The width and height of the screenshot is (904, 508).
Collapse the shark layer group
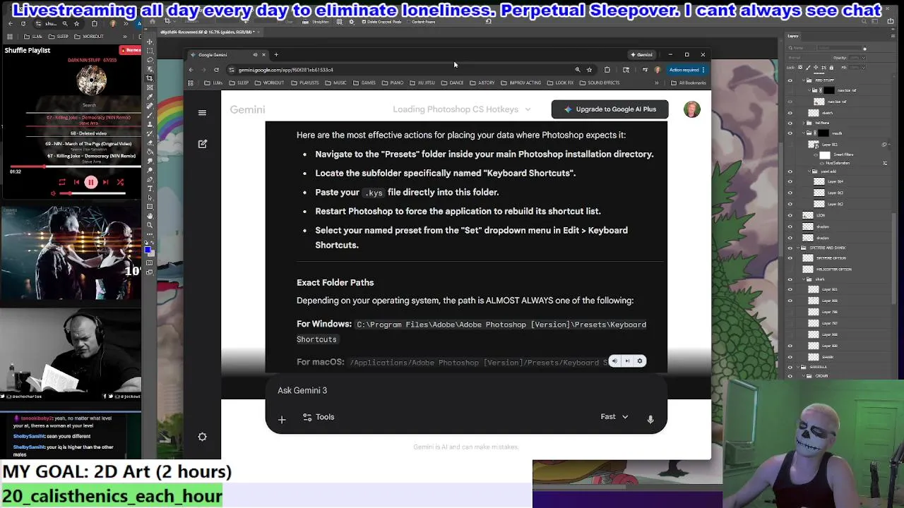click(803, 279)
